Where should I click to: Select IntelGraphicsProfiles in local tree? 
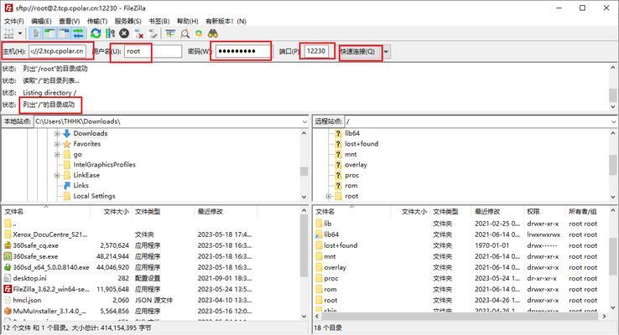point(104,165)
